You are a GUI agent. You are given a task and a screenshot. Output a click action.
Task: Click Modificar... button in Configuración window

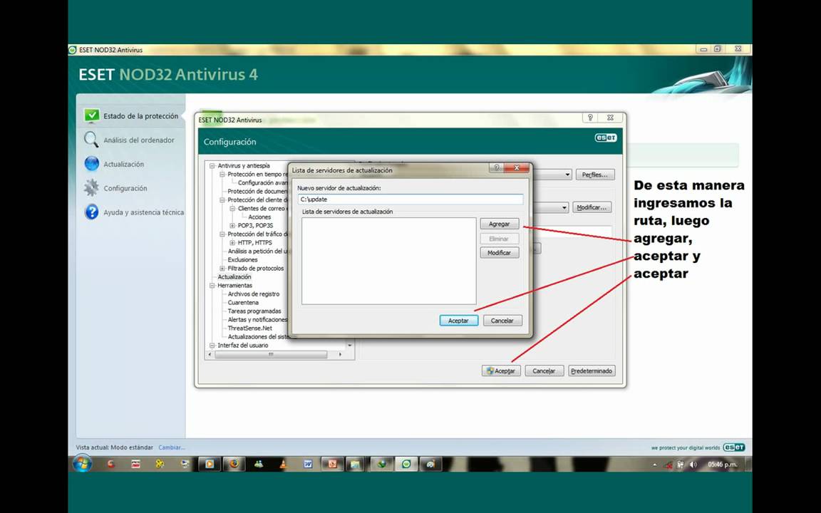pos(592,207)
